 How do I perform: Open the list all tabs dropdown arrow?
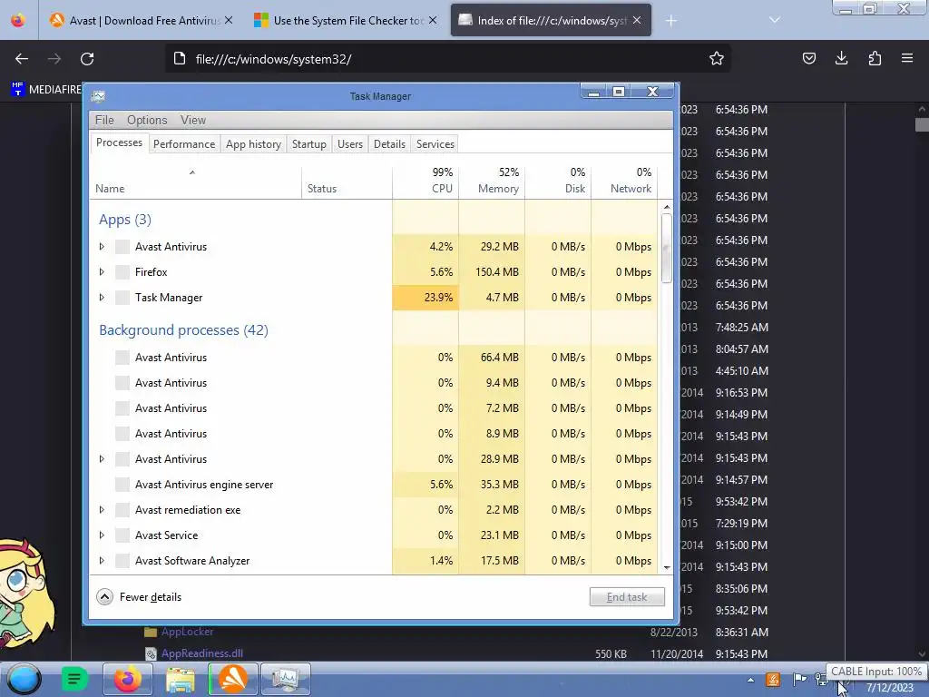click(775, 20)
